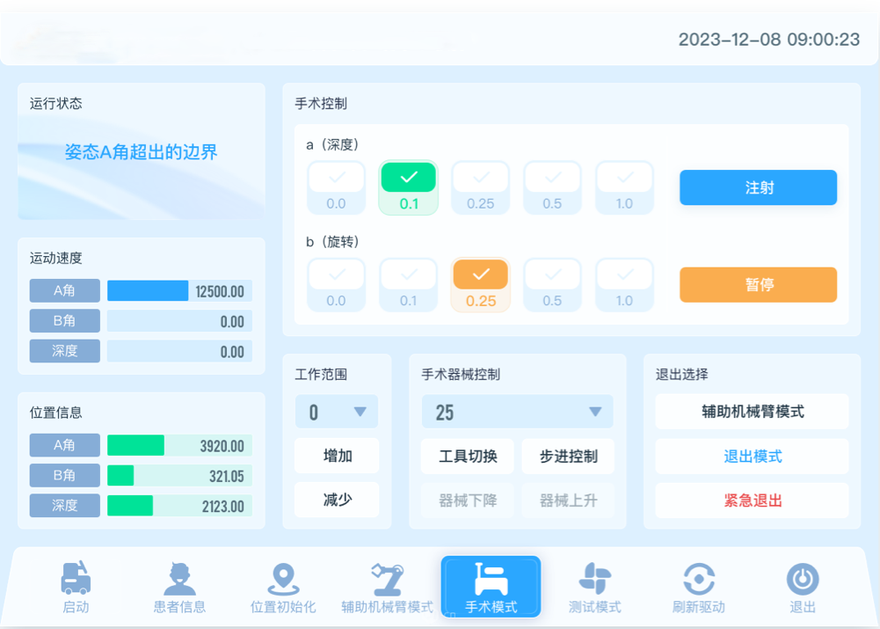Expand the 工作范围 dropdown showing 0
The width and height of the screenshot is (880, 629).
pos(337,412)
